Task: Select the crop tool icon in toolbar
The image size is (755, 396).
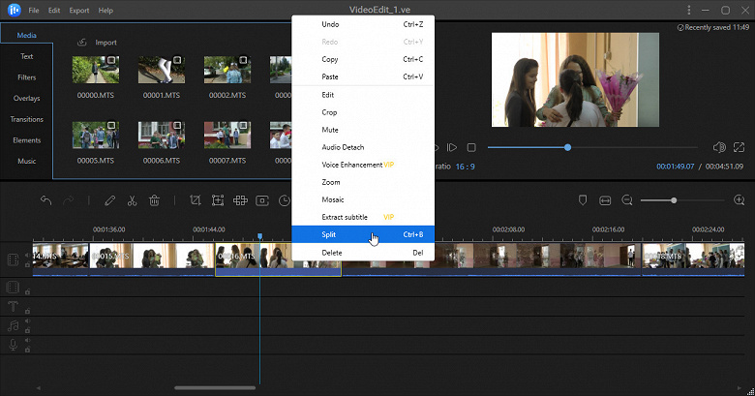Action: click(x=196, y=200)
